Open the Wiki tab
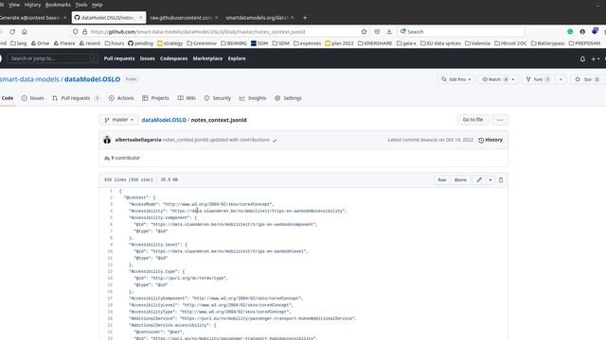Screen dimensions: 606x340 (x=187, y=98)
